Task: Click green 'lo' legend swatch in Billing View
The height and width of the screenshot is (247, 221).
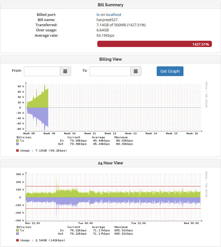Action: 18,140
